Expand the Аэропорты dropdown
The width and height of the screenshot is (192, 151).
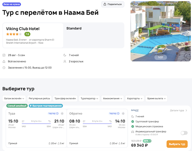[134, 99]
